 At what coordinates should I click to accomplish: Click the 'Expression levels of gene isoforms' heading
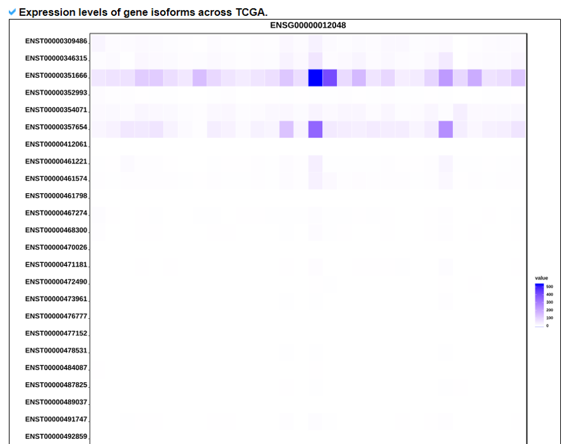click(143, 12)
